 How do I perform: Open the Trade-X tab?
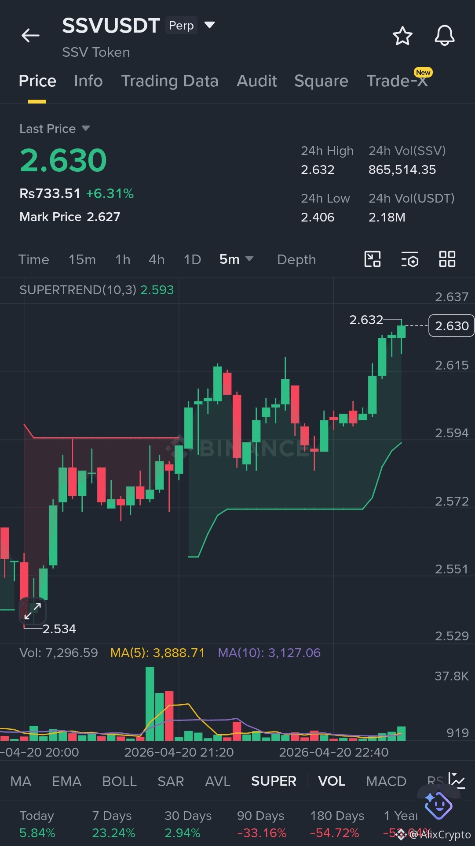[397, 81]
